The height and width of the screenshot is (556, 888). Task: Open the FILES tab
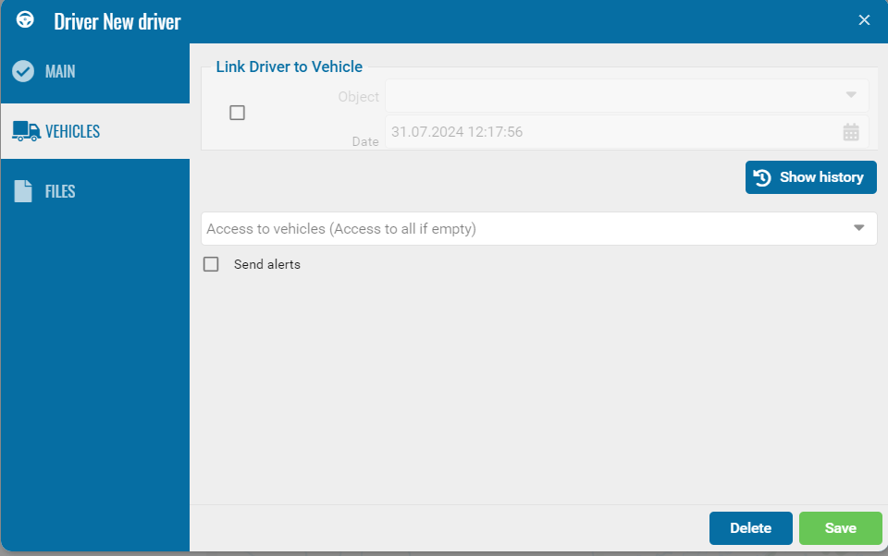click(60, 191)
